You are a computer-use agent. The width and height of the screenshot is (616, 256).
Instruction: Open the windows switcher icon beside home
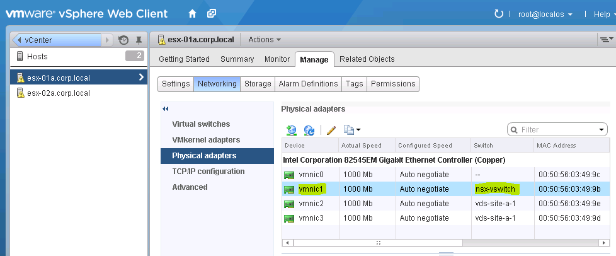tap(212, 14)
